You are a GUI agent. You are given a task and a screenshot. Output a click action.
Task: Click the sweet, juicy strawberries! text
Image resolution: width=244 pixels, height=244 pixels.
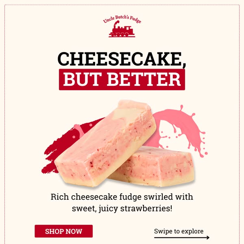click(122, 208)
